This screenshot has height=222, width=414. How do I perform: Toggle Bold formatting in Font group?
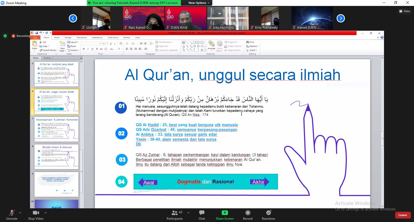tap(84, 49)
